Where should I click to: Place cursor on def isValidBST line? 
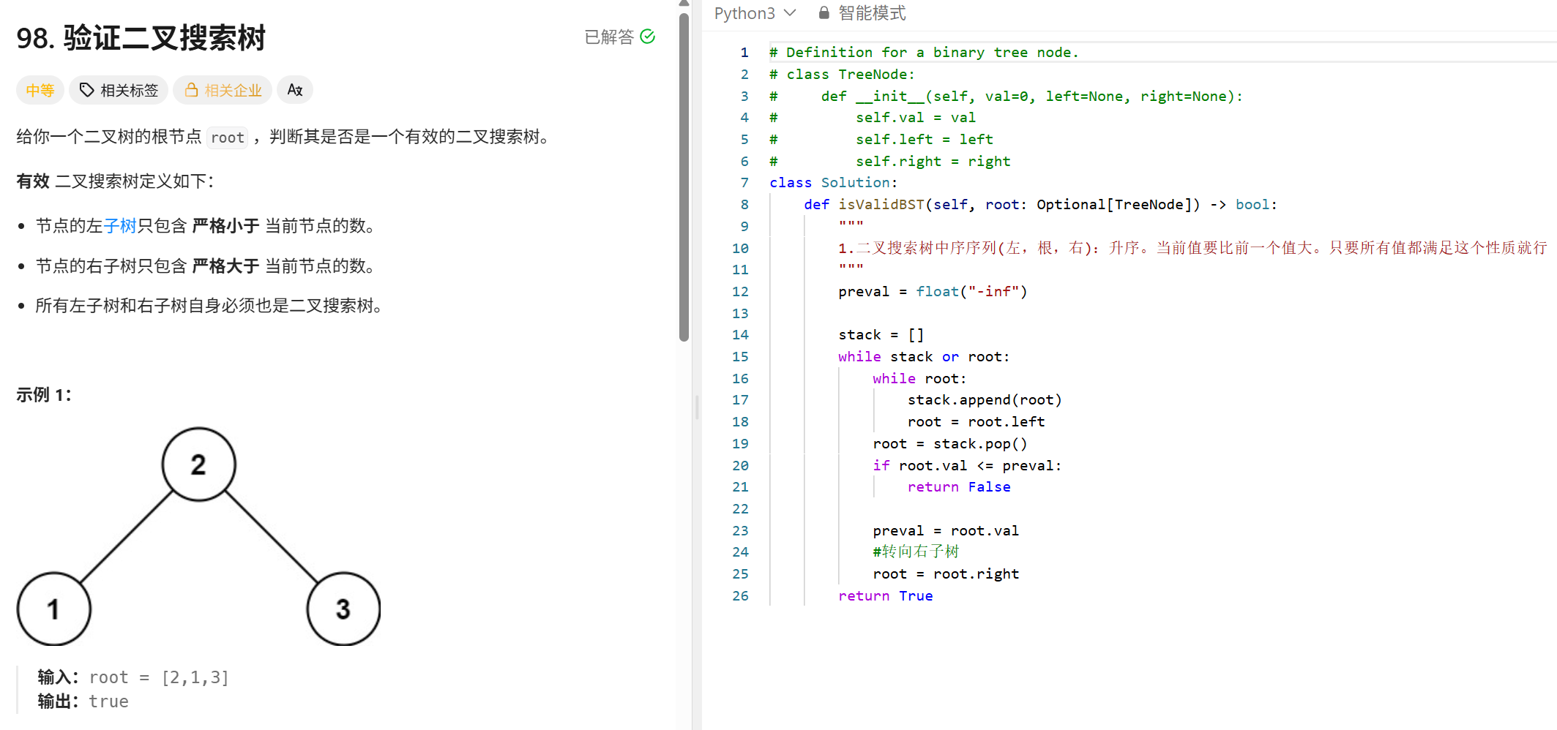(1040, 205)
